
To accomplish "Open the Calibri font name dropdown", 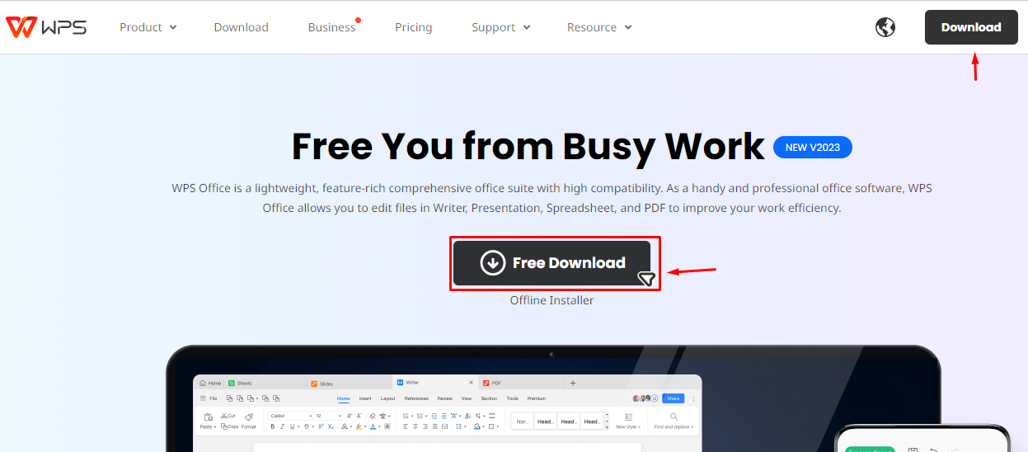I will (291, 416).
